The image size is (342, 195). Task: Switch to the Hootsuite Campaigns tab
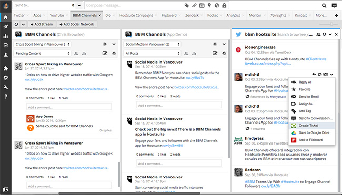tap(136, 15)
